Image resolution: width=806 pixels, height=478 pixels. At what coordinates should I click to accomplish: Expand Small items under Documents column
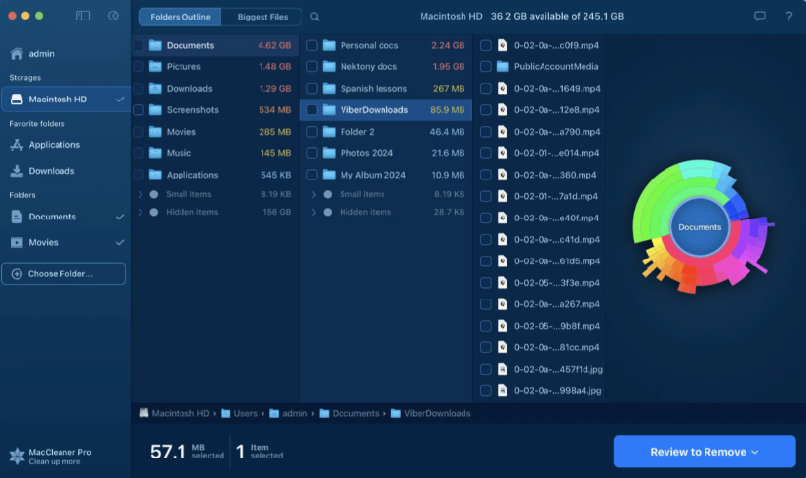point(140,194)
